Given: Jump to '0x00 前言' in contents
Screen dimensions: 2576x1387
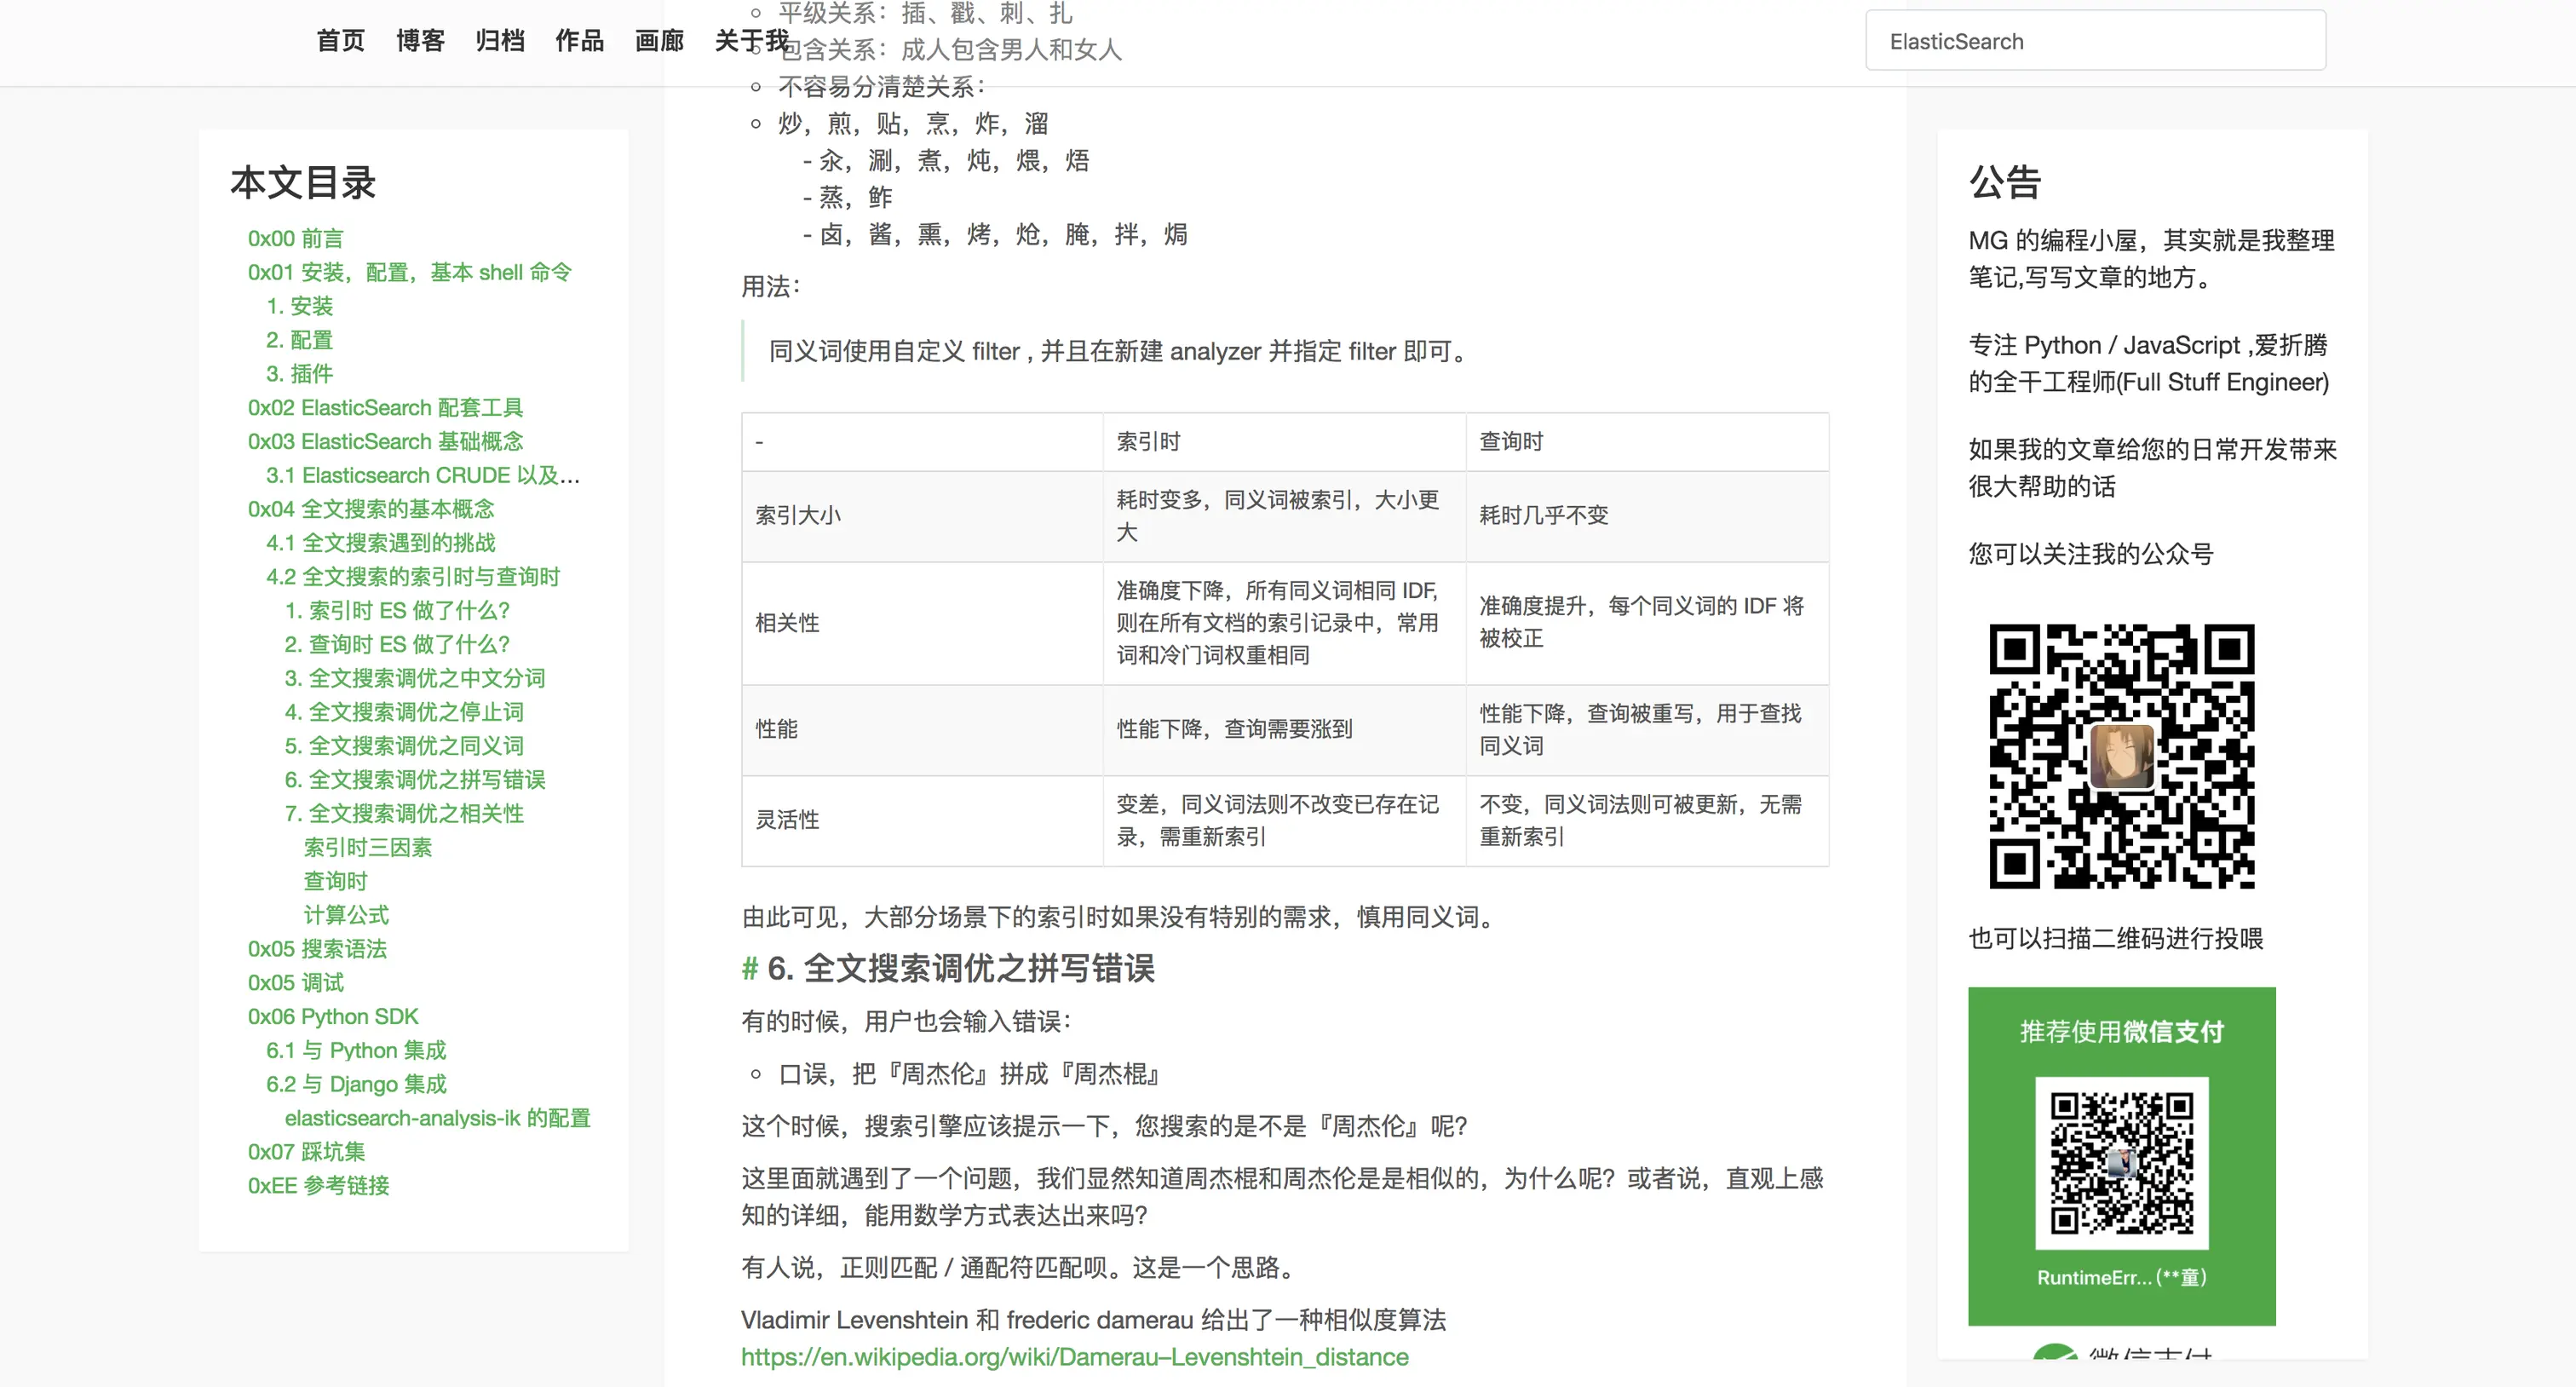Looking at the screenshot, I should [295, 239].
